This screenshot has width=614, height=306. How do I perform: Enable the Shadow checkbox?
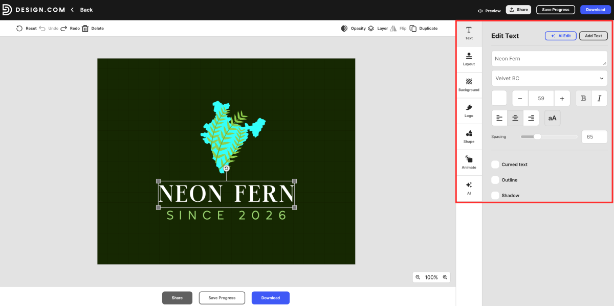495,195
